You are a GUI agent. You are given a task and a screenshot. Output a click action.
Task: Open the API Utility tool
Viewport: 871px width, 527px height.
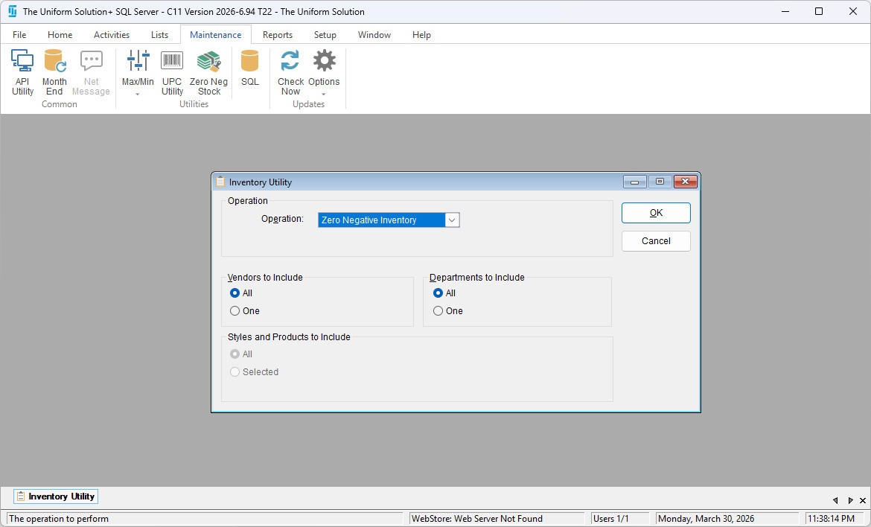[x=22, y=72]
